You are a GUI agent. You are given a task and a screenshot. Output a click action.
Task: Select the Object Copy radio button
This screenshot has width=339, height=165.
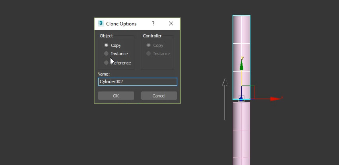[106, 45]
